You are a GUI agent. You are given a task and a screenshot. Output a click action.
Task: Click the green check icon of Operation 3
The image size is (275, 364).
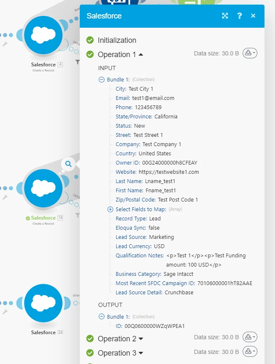click(90, 353)
